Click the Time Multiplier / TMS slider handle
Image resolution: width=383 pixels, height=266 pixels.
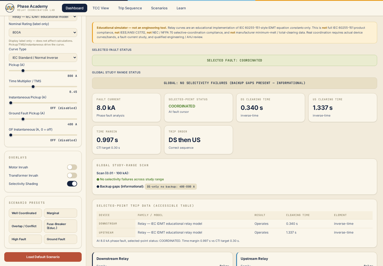coord(33,87)
